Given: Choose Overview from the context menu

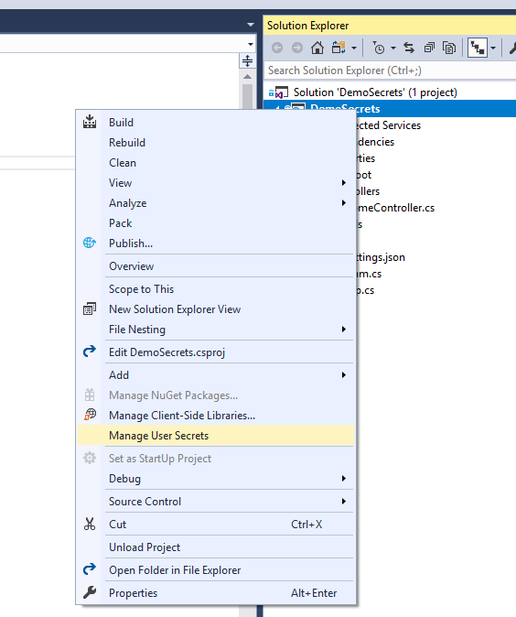Looking at the screenshot, I should 132,266.
